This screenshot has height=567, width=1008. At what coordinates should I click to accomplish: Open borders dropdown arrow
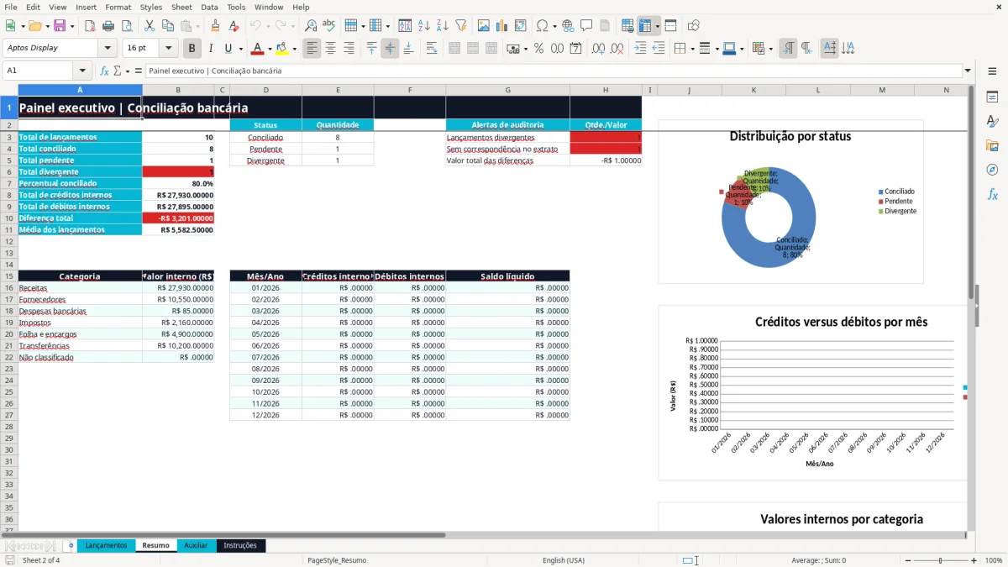pyautogui.click(x=692, y=49)
